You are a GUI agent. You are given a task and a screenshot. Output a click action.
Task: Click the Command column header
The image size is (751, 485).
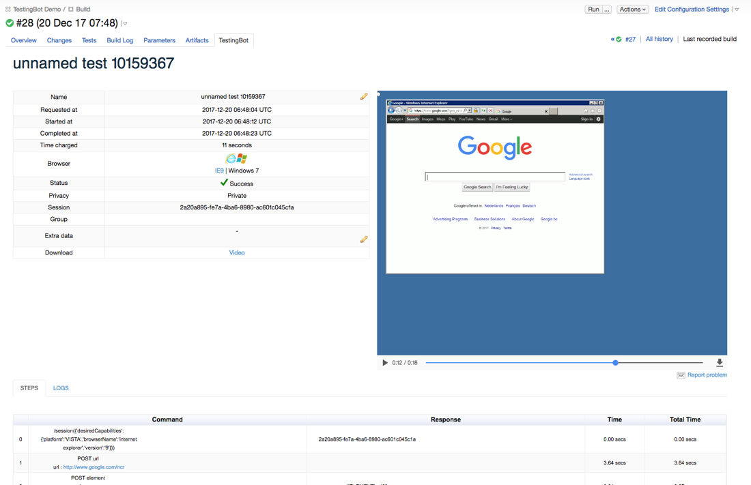tap(167, 420)
